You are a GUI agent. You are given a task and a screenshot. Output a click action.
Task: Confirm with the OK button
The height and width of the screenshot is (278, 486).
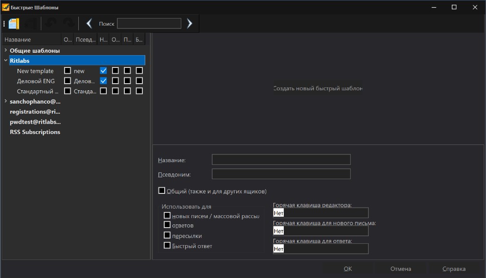348,268
